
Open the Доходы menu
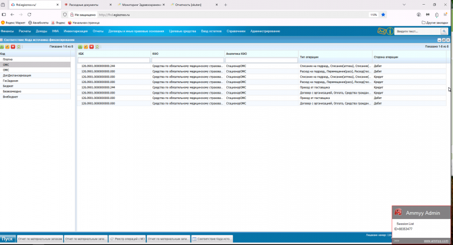point(41,31)
